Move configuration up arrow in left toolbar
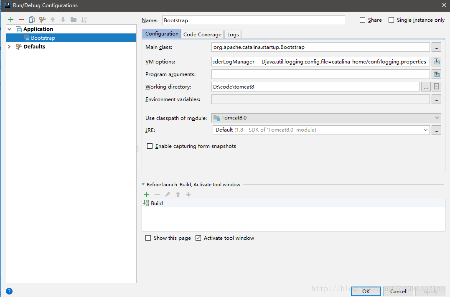Image resolution: width=450 pixels, height=297 pixels. click(53, 20)
